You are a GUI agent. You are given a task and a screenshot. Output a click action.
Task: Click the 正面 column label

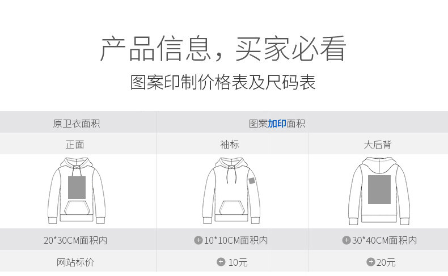tap(75, 145)
